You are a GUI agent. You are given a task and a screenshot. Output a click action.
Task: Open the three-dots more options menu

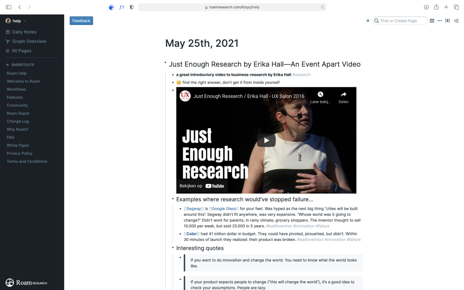coord(440,21)
